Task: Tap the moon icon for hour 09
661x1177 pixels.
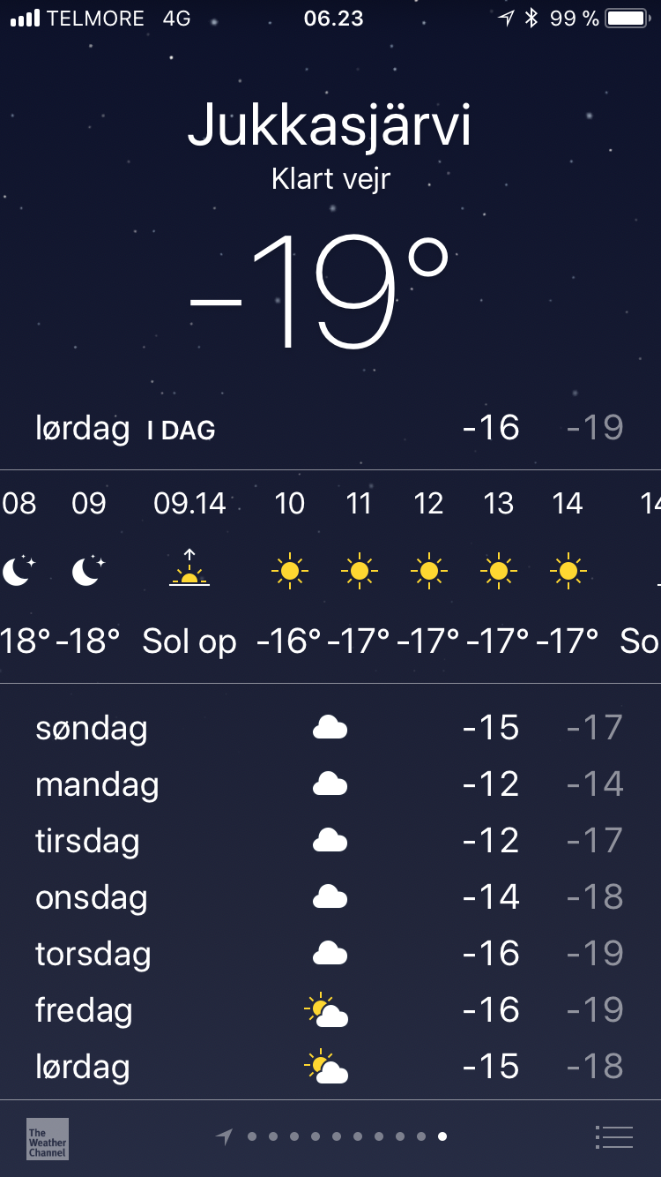Action: pyautogui.click(x=88, y=571)
